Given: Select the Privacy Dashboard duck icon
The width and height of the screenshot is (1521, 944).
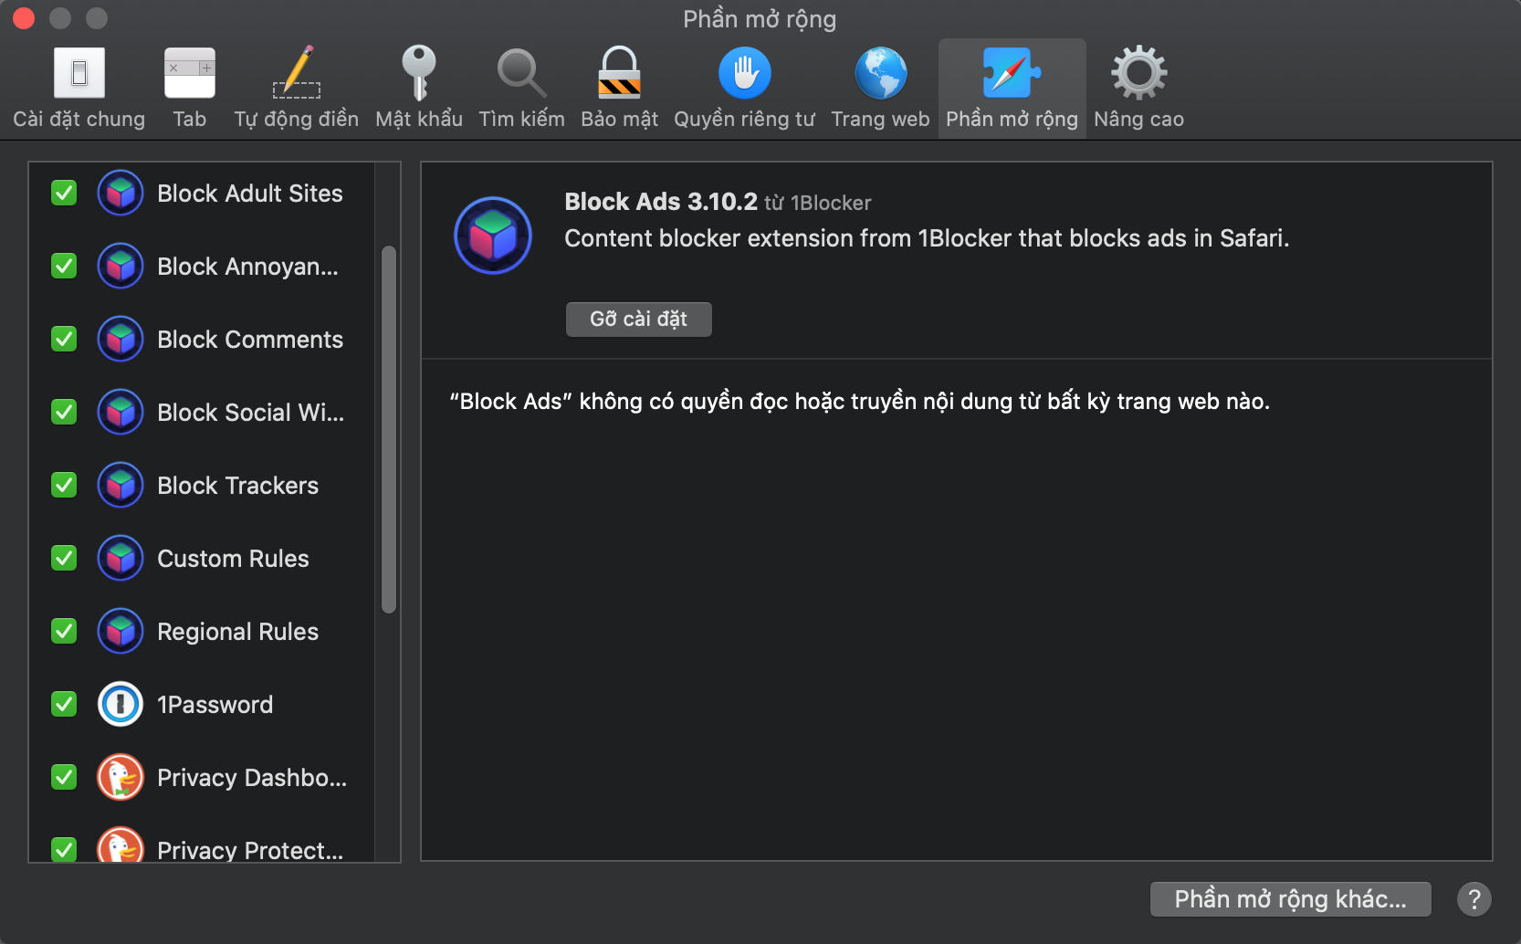Looking at the screenshot, I should coord(121,777).
